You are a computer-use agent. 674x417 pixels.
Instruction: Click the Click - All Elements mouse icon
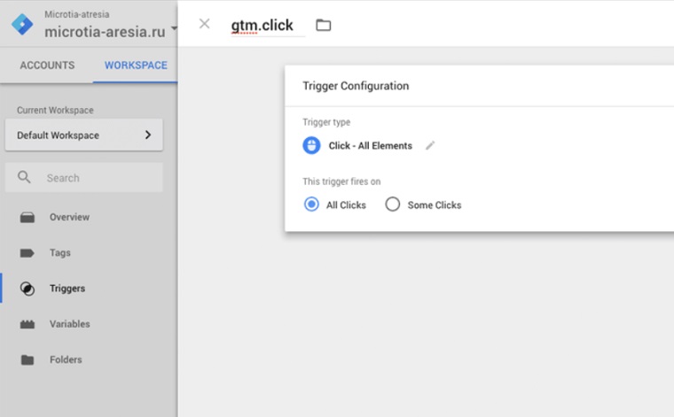pyautogui.click(x=311, y=145)
